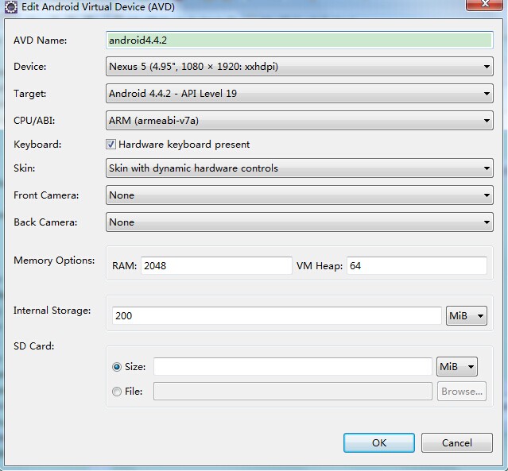Click the SD Card label
Image resolution: width=508 pixels, height=471 pixels.
tap(34, 346)
